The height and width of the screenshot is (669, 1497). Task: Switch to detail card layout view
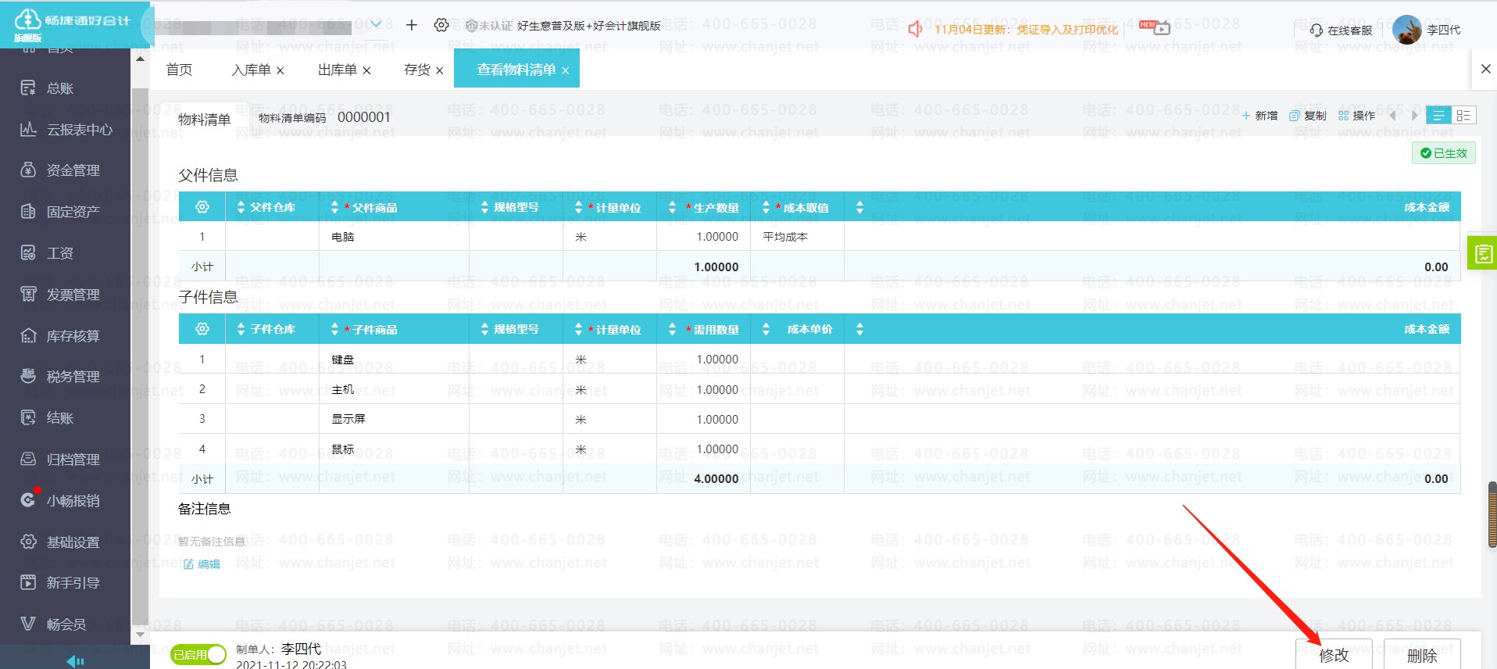[1463, 116]
